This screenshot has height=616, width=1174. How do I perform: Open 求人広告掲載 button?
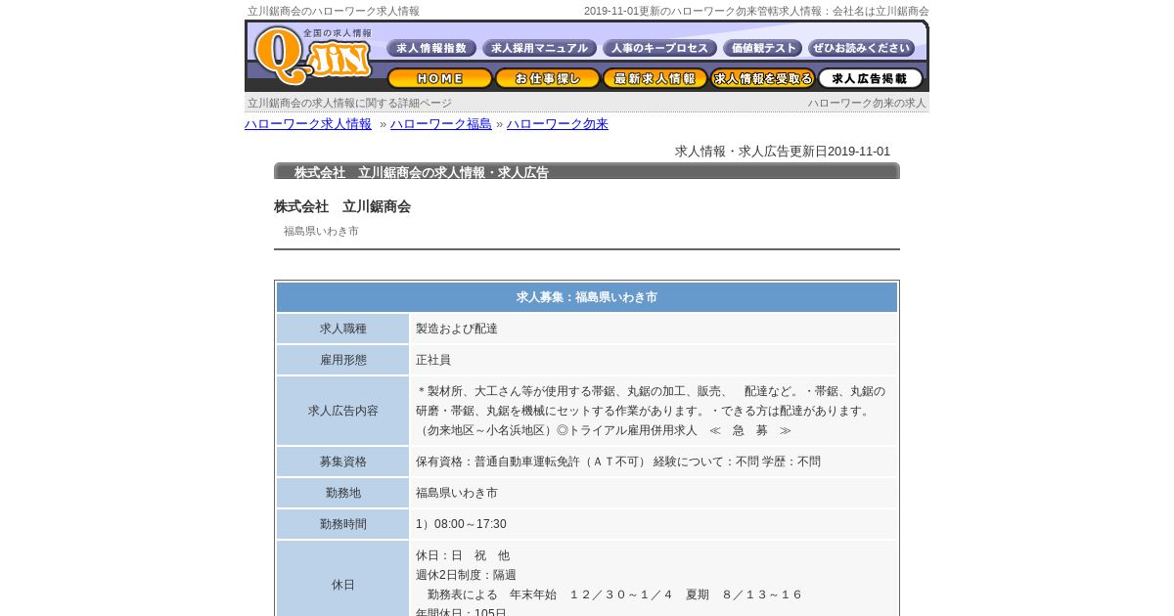coord(870,78)
